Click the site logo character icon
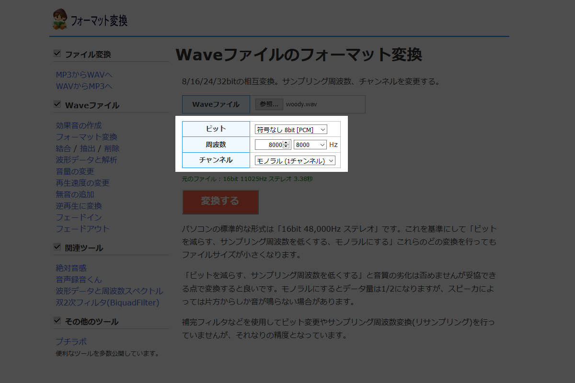The image size is (575, 383). point(60,19)
